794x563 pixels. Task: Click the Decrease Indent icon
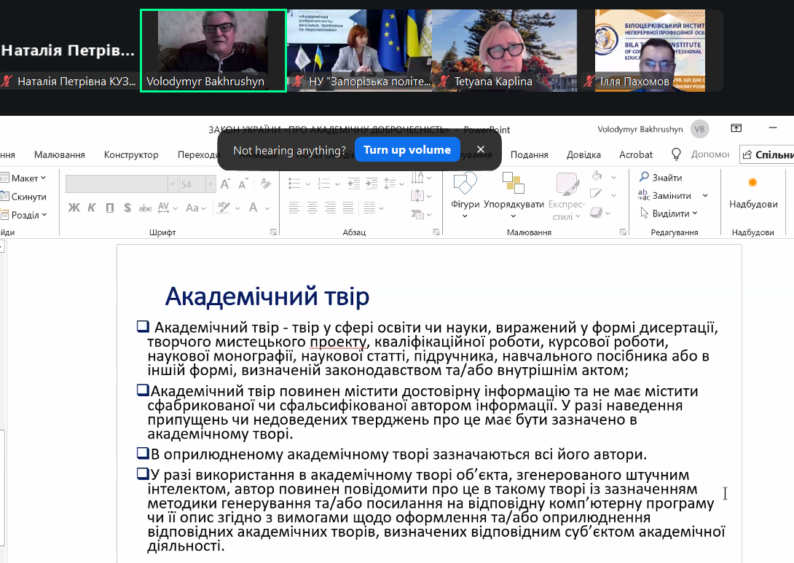click(x=354, y=184)
